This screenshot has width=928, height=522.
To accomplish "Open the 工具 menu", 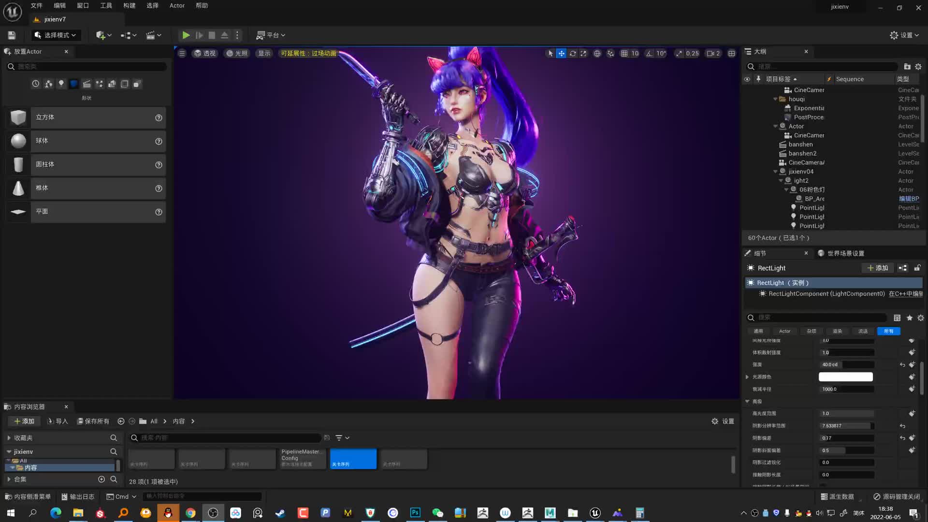I will tap(106, 6).
